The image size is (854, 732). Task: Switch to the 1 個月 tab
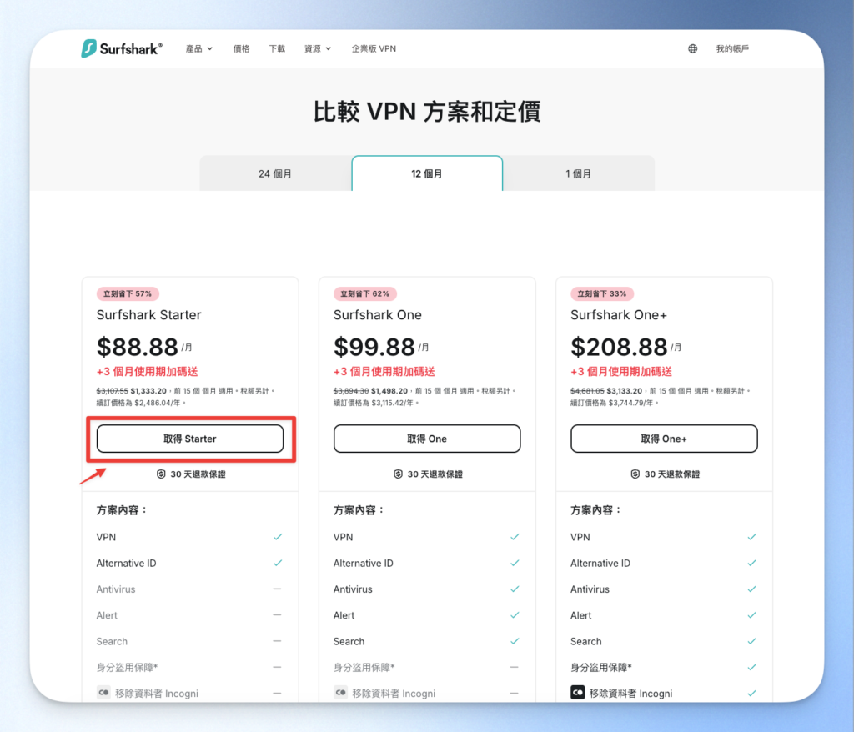579,173
